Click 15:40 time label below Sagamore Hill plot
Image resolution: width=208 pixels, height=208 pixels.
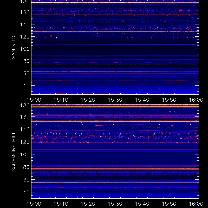click(x=142, y=204)
